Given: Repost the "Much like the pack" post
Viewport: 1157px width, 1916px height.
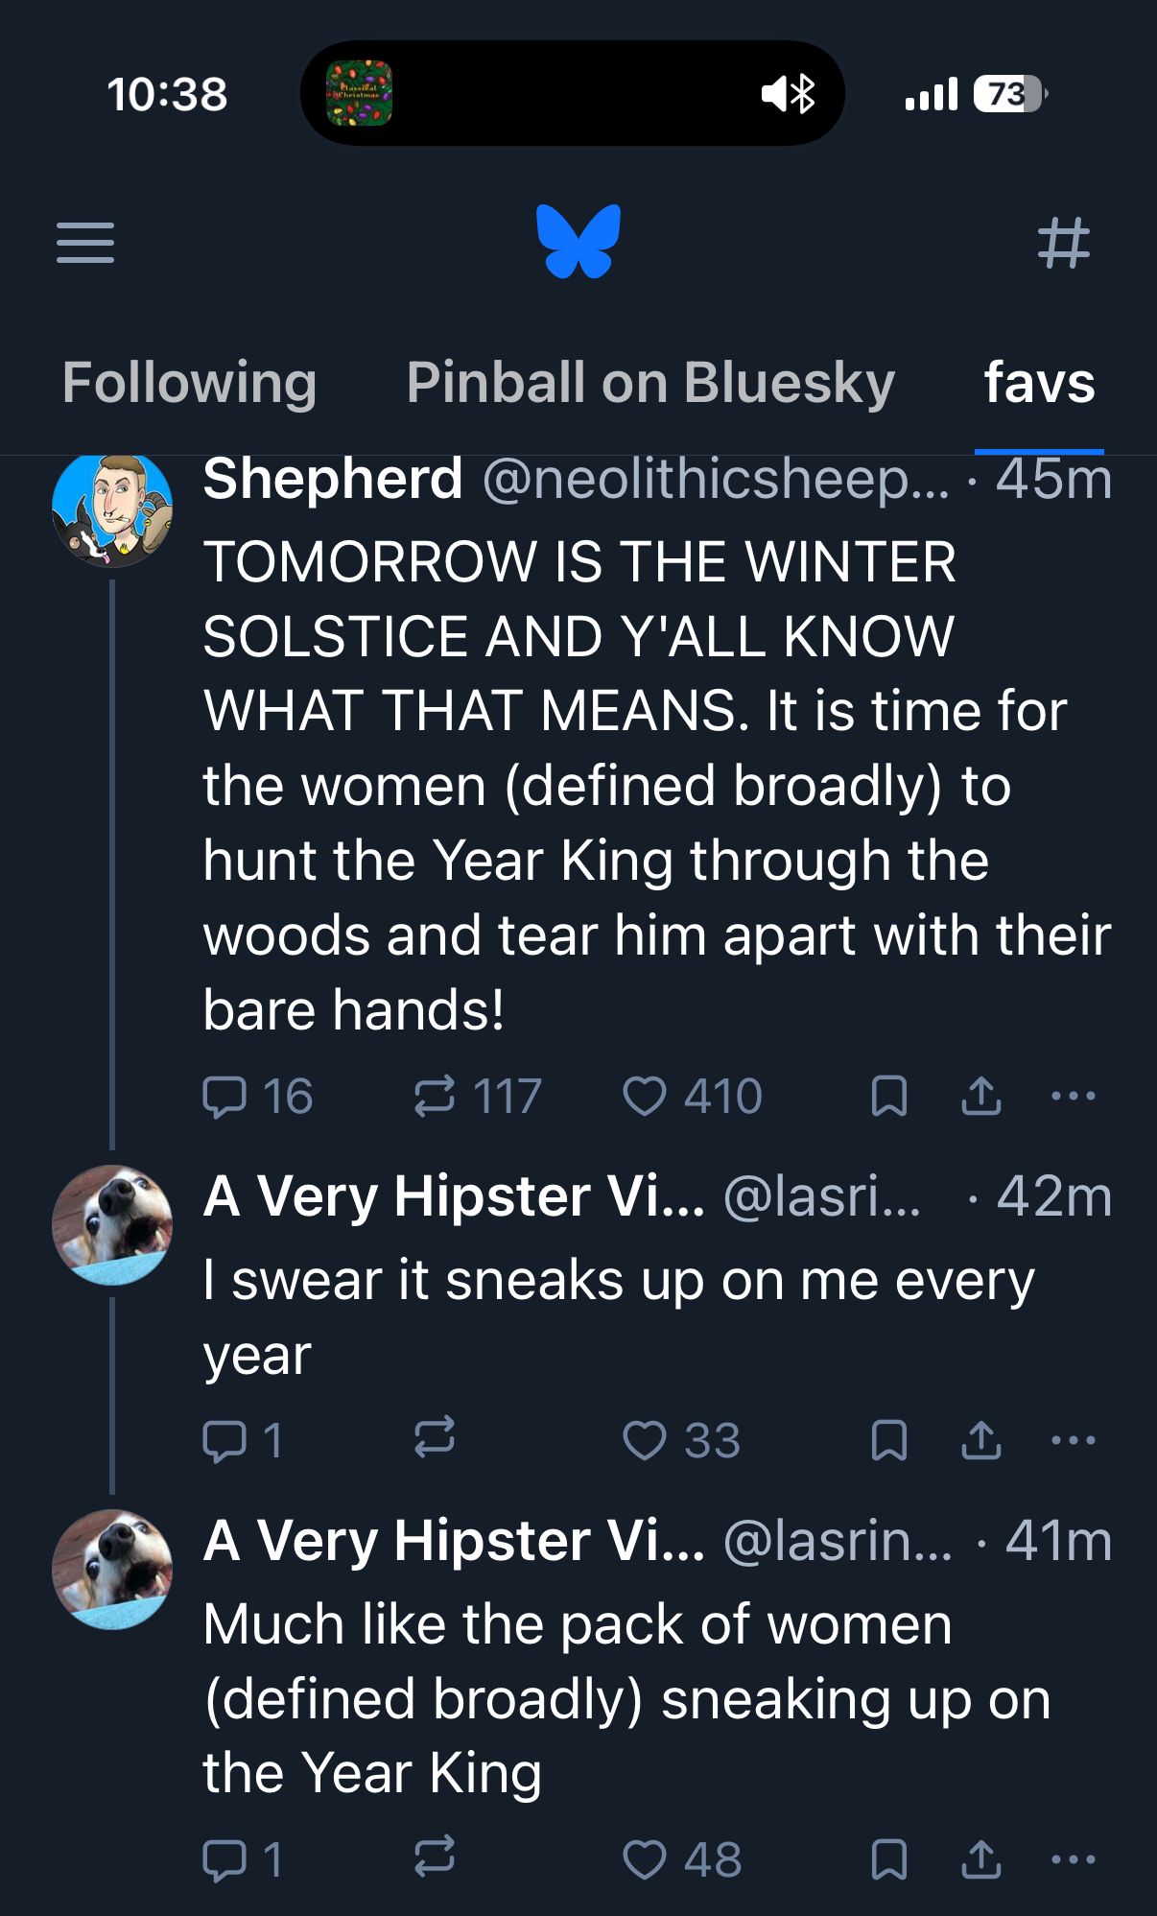Looking at the screenshot, I should click(x=435, y=1858).
